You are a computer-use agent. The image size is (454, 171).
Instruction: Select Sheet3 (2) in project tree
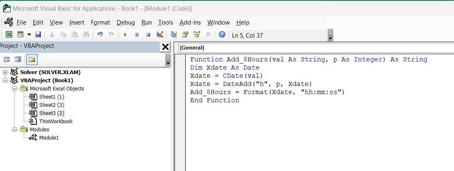click(x=52, y=113)
